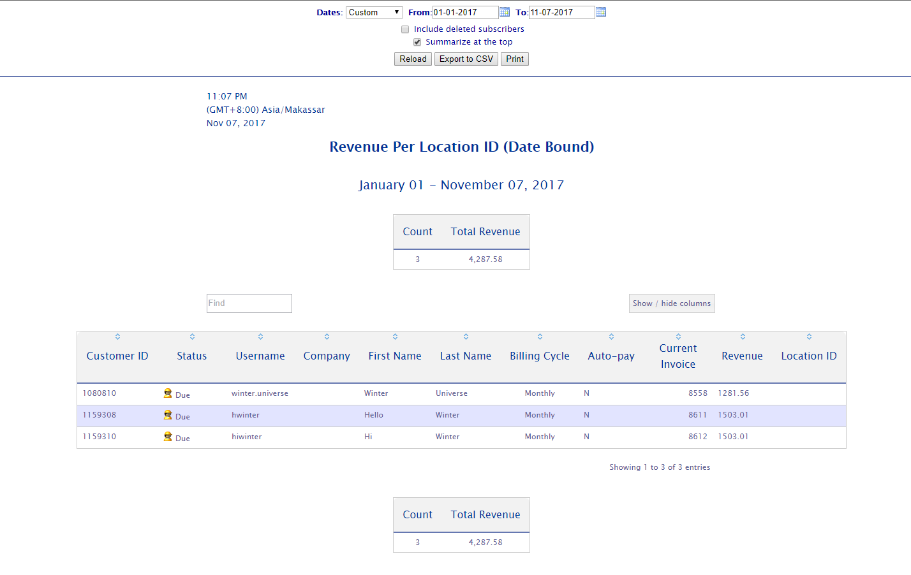
Task: Open the Dates range dropdown
Action: (374, 12)
